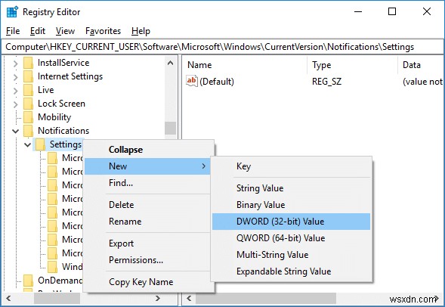This screenshot has width=445, height=307.
Task: Open the Edit menu
Action: point(38,31)
